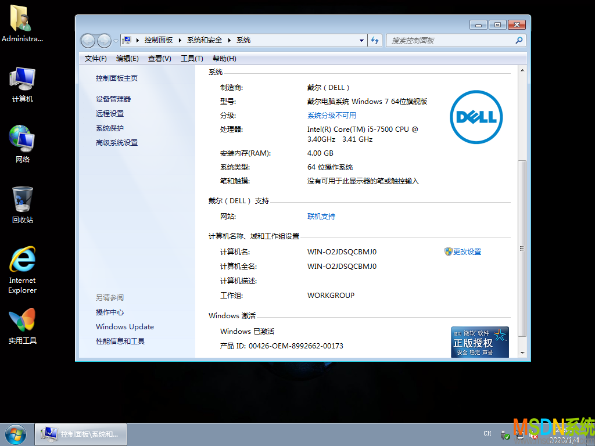Image resolution: width=595 pixels, height=446 pixels.
Task: Click the 系统和安全 breadcrumb
Action: tap(205, 40)
